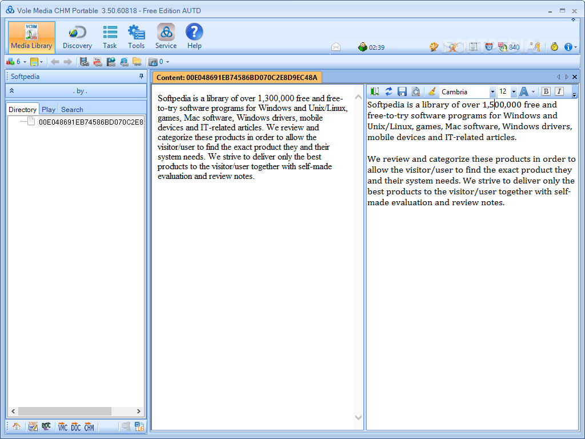Open the Media Library ribbon tab
The width and height of the screenshot is (585, 439).
tap(32, 37)
